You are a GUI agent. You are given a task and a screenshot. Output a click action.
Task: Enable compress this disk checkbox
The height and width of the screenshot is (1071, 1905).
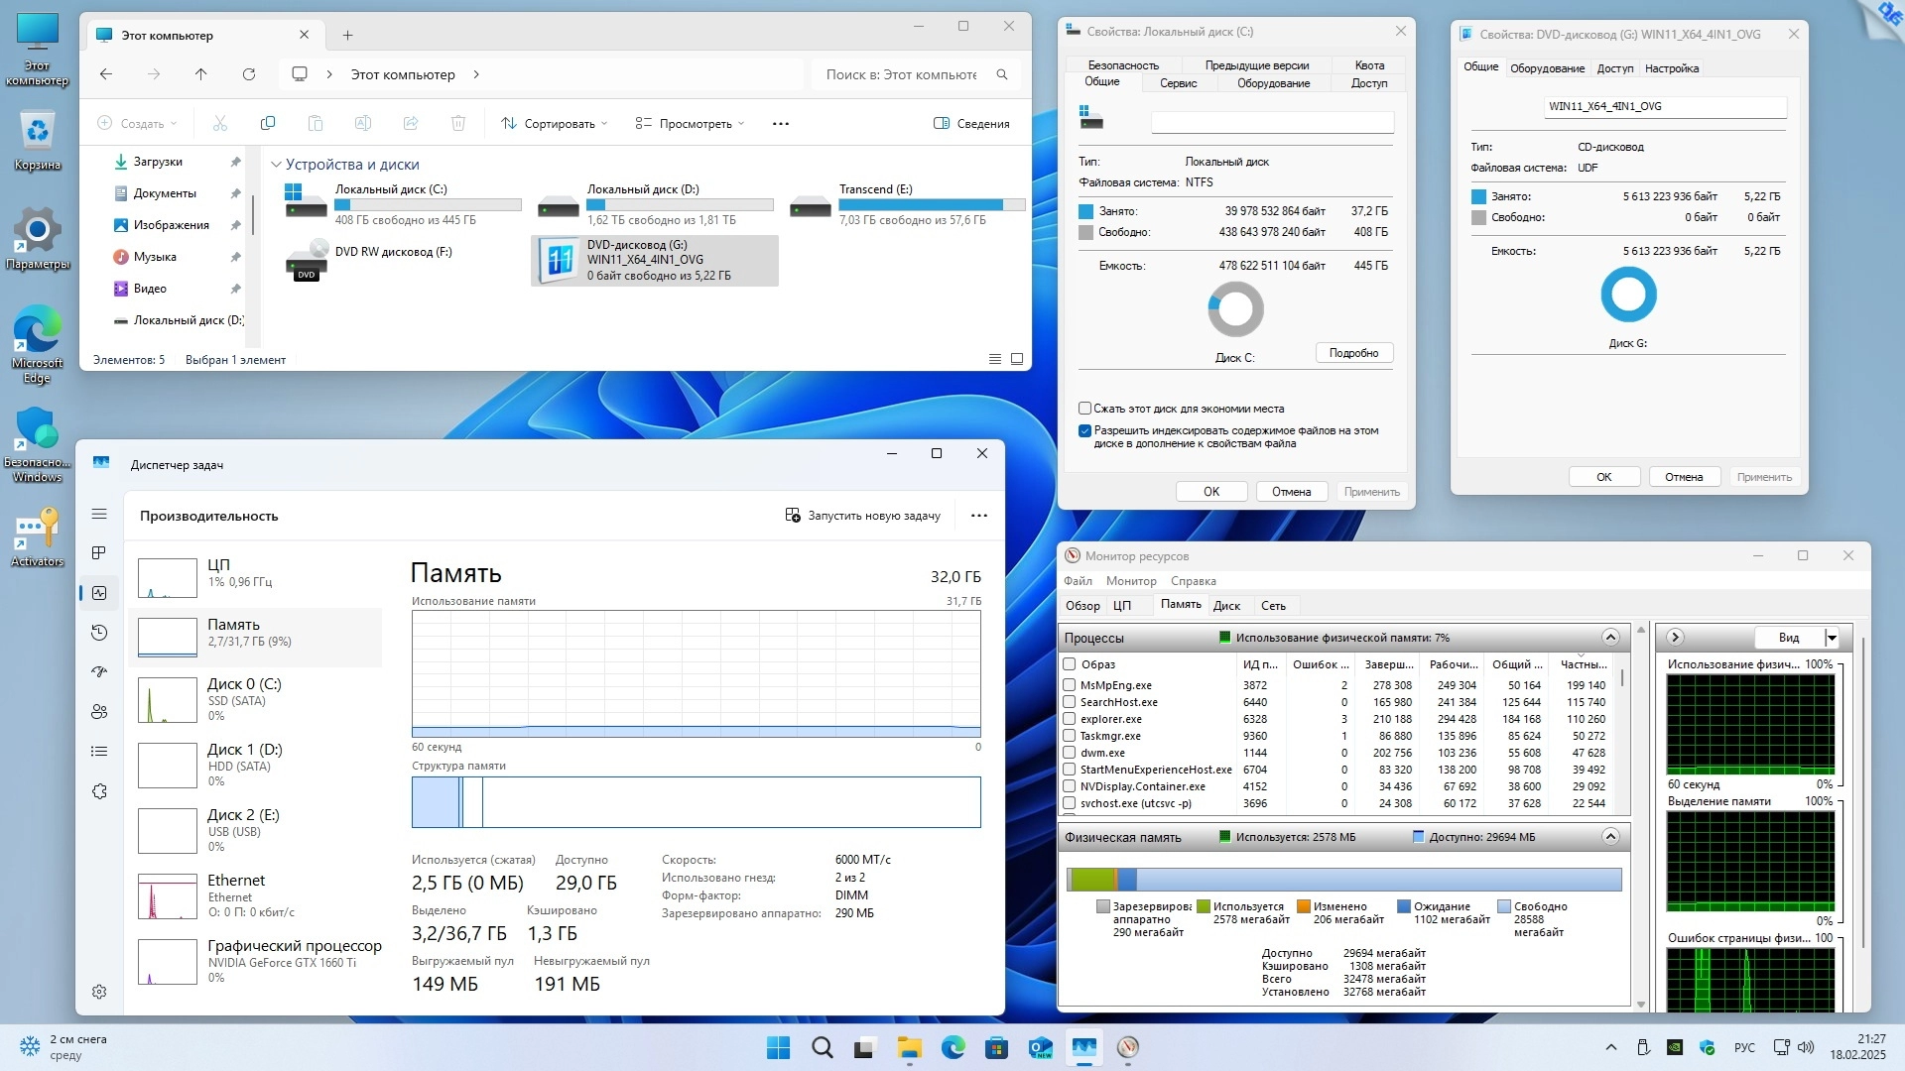[1085, 409]
